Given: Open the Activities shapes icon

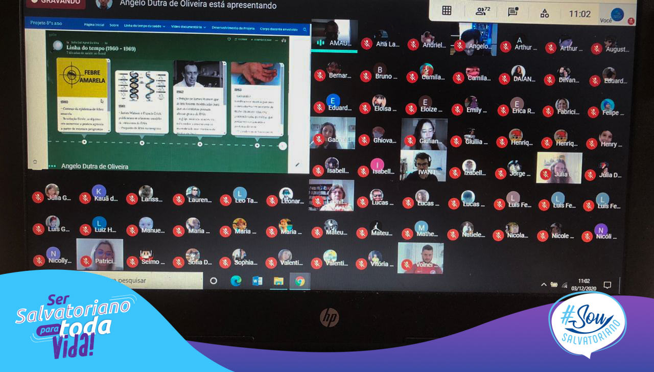Looking at the screenshot, I should tap(545, 13).
